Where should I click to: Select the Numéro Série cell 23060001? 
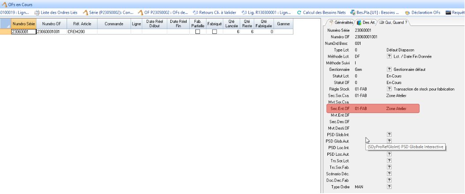coord(23,32)
